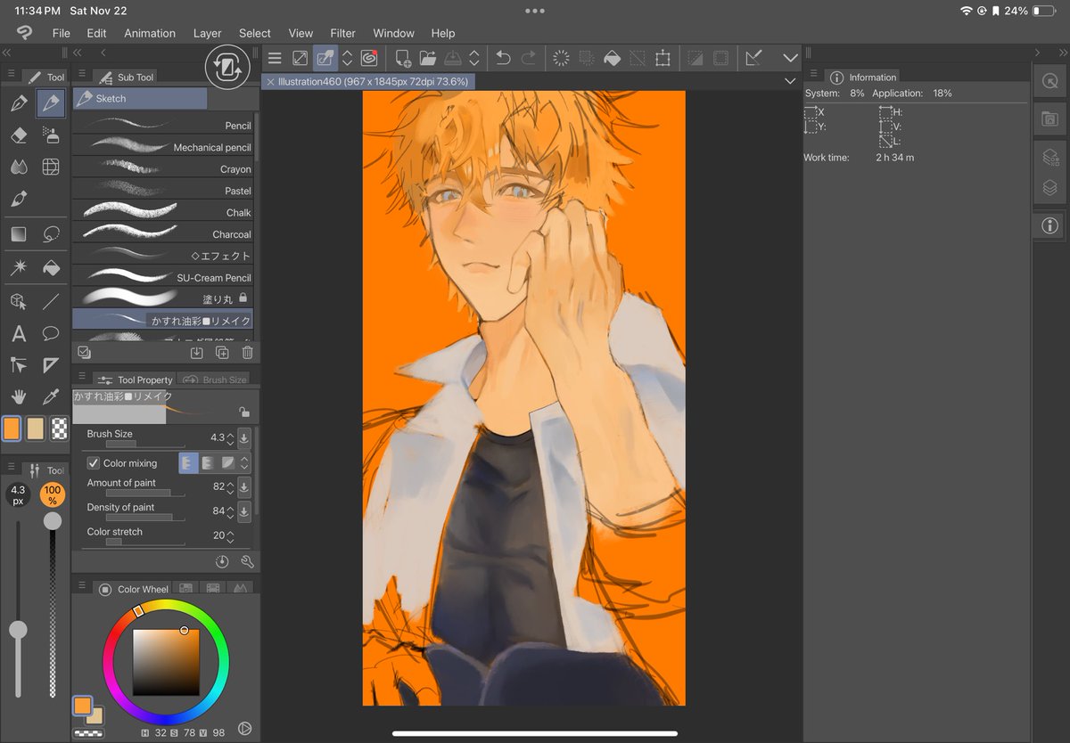Image resolution: width=1070 pixels, height=743 pixels.
Task: Select the Hand move tool
Action: coord(19,396)
